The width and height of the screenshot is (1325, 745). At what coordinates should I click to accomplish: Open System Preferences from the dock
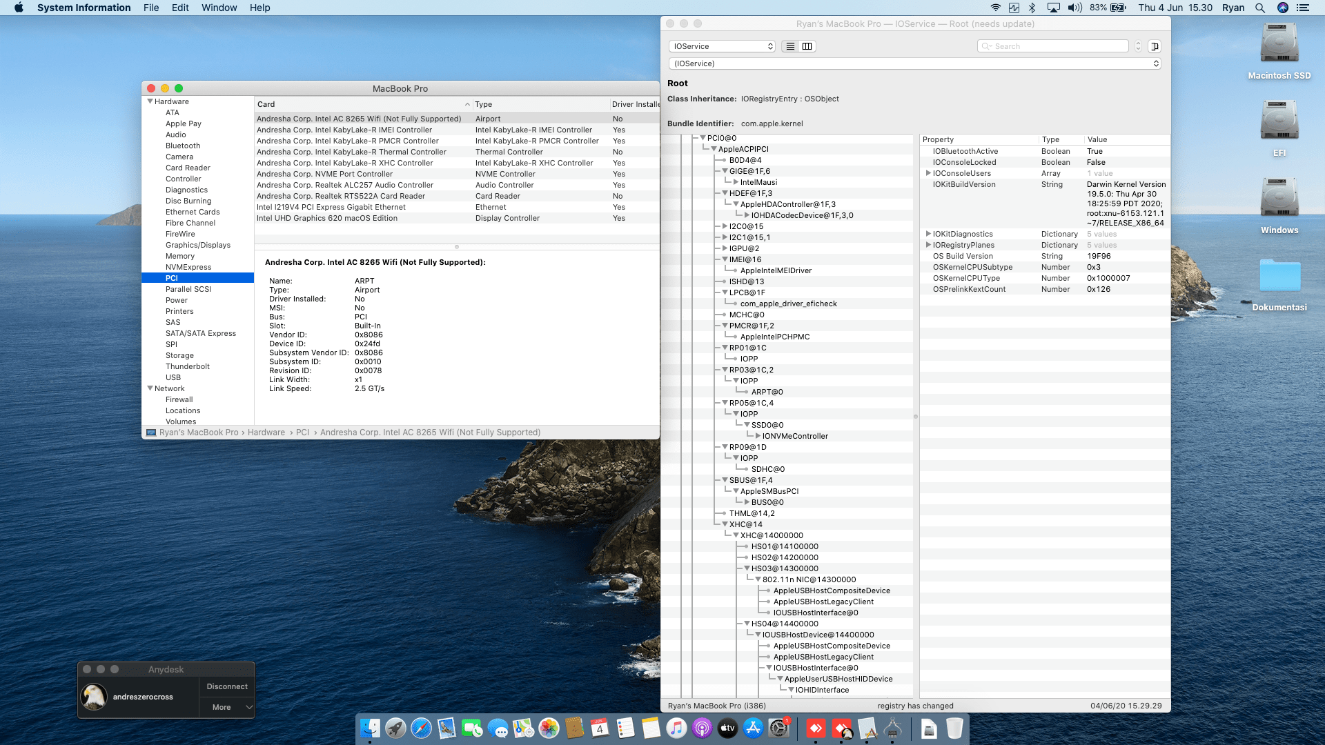tap(779, 728)
